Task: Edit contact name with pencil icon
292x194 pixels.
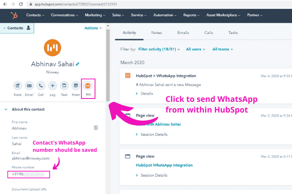Action: 78,64
